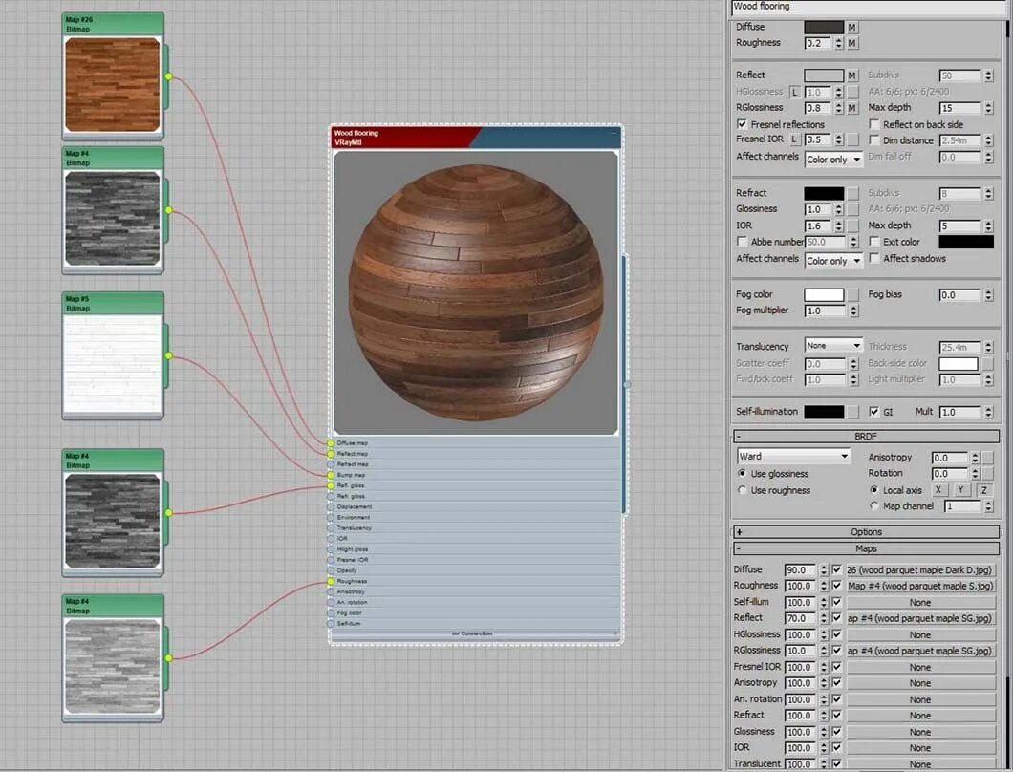Image resolution: width=1013 pixels, height=772 pixels.
Task: Click the None map slot for Self-illum
Action: tap(920, 603)
